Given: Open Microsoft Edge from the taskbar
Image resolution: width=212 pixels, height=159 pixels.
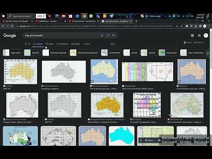Looking at the screenshot, I should point(57,16).
